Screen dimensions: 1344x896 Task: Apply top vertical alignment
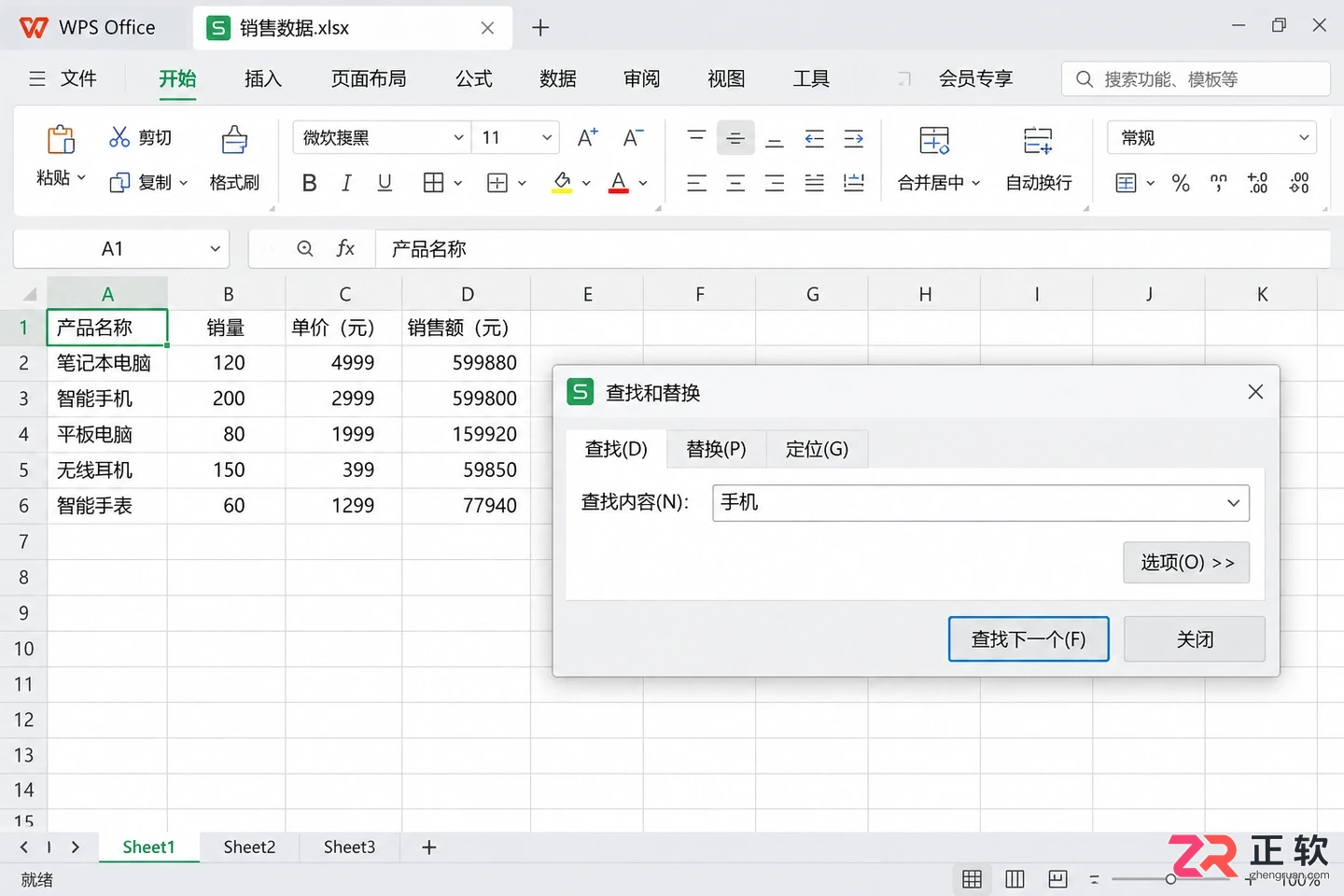tap(696, 138)
